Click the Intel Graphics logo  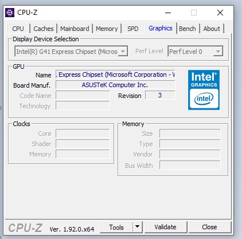pos(204,90)
